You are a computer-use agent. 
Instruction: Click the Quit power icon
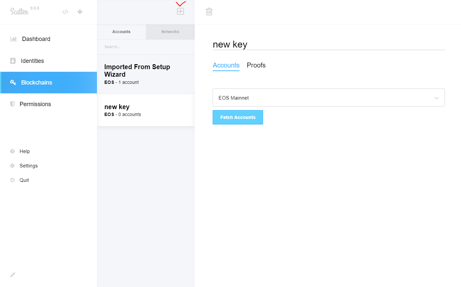(x=12, y=180)
